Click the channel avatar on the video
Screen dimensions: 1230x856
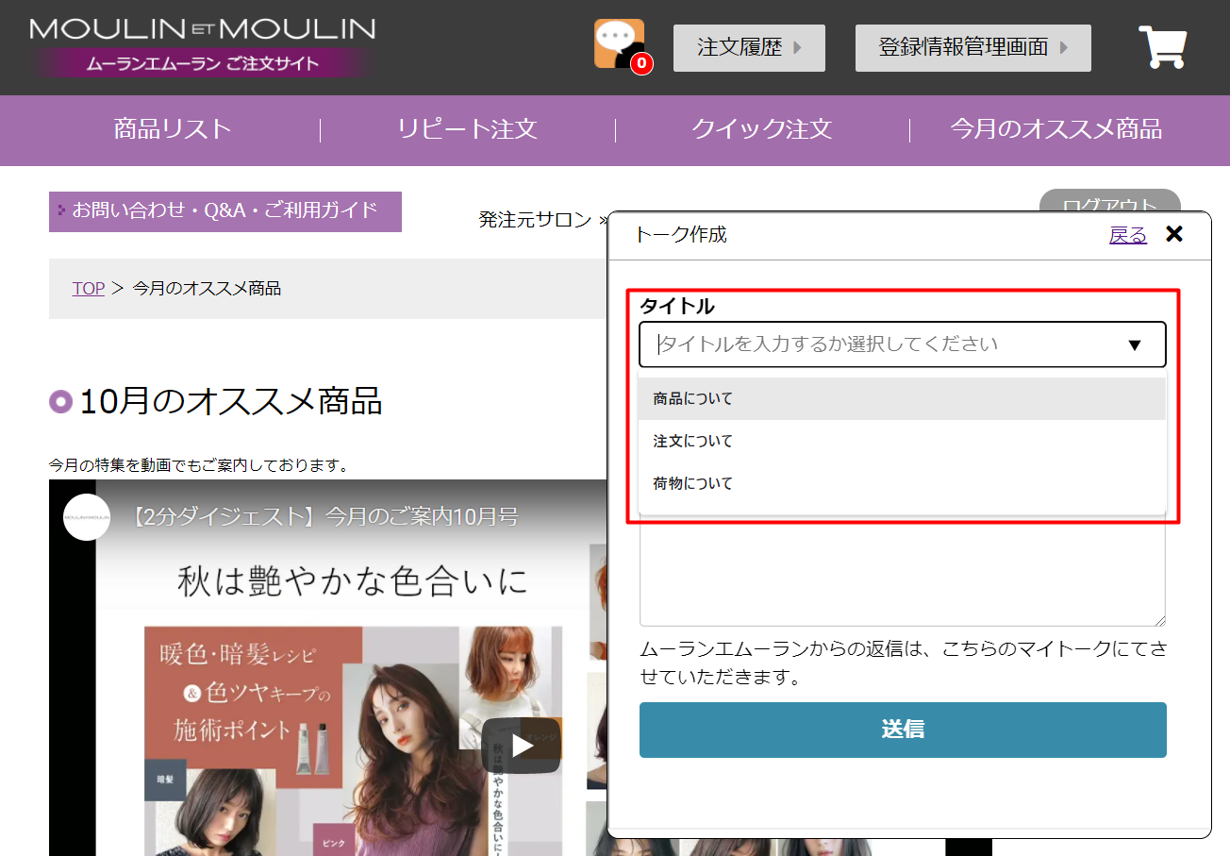coord(87,517)
